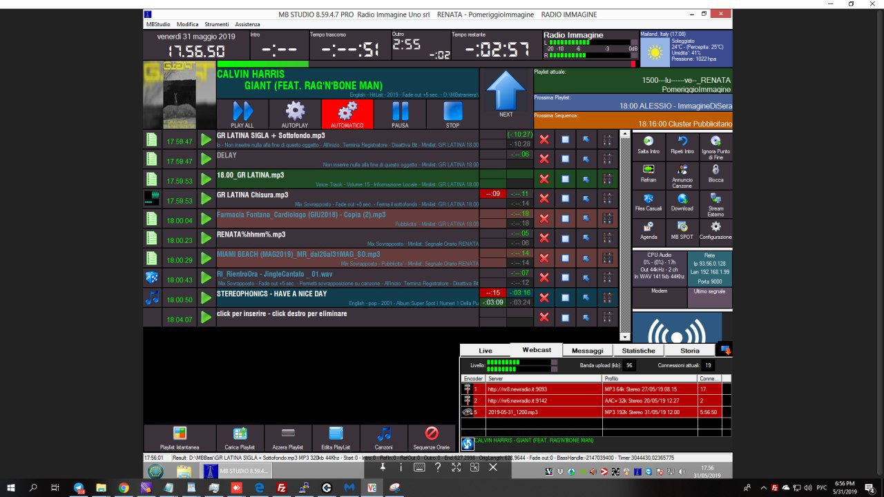Click the blue arrow icon on the STEREOPHONICS row

pos(586,298)
